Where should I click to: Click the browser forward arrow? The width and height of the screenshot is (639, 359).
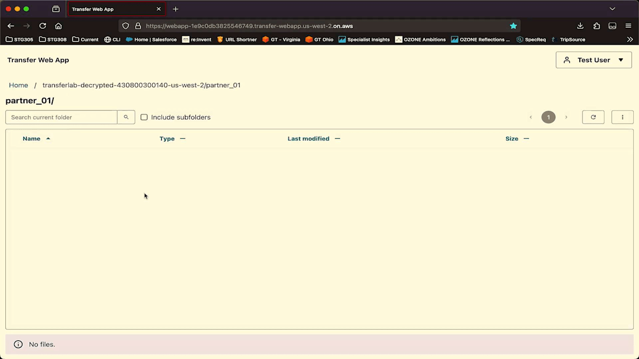(x=27, y=26)
